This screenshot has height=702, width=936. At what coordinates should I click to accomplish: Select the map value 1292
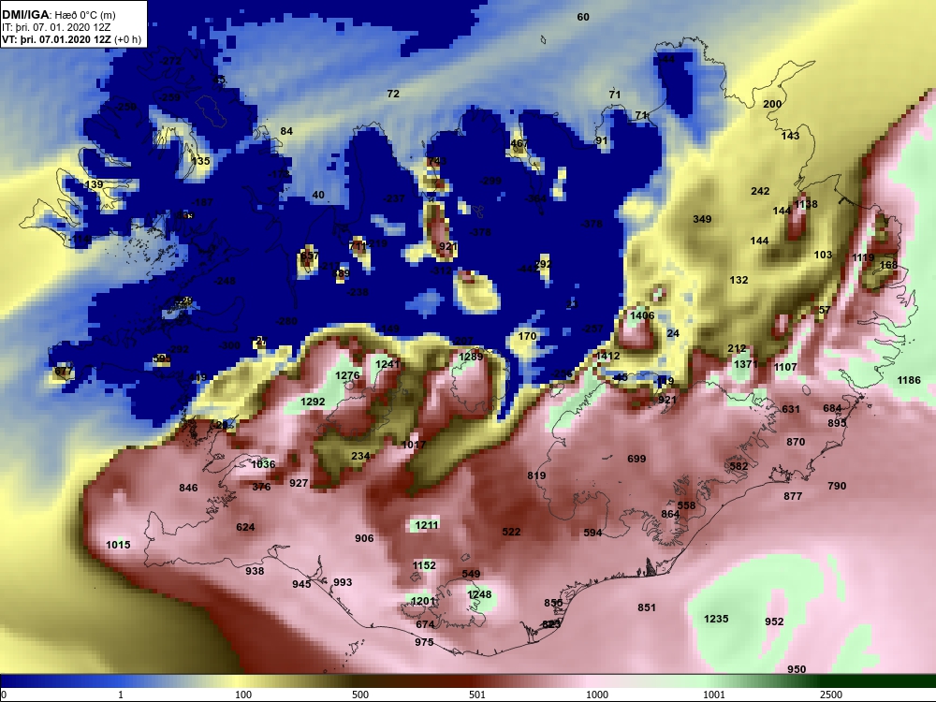point(313,402)
